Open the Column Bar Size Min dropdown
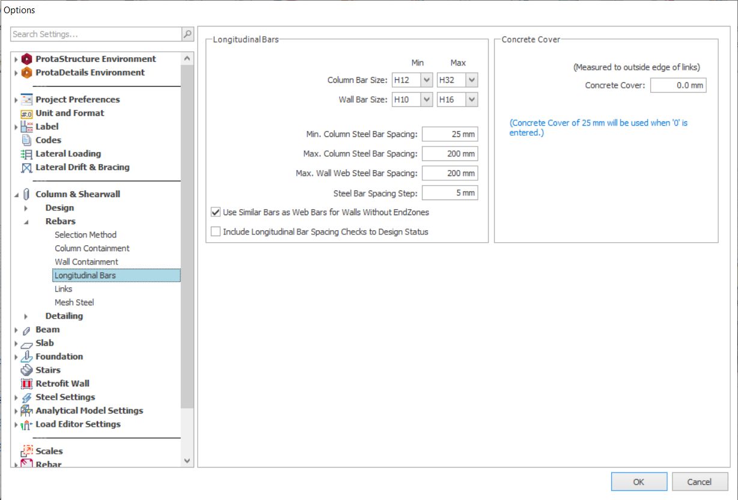The image size is (738, 500). pyautogui.click(x=427, y=80)
